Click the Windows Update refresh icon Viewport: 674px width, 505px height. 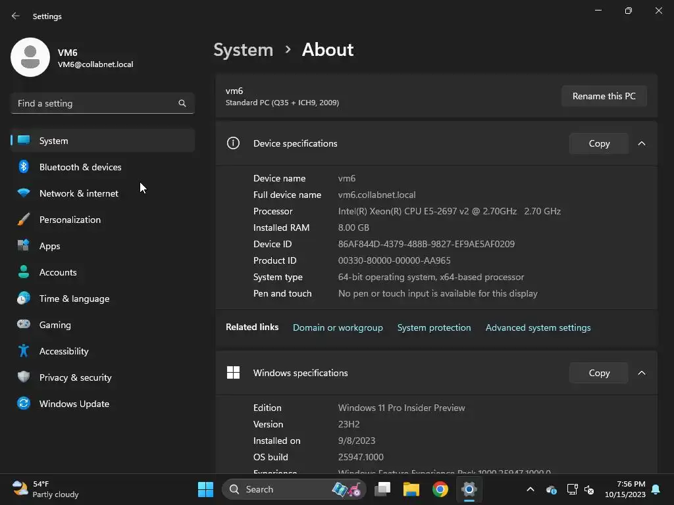24,403
